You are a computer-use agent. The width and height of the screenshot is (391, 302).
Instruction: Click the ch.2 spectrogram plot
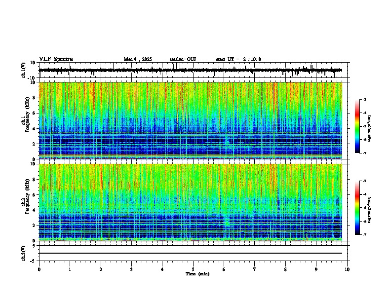tap(191, 202)
